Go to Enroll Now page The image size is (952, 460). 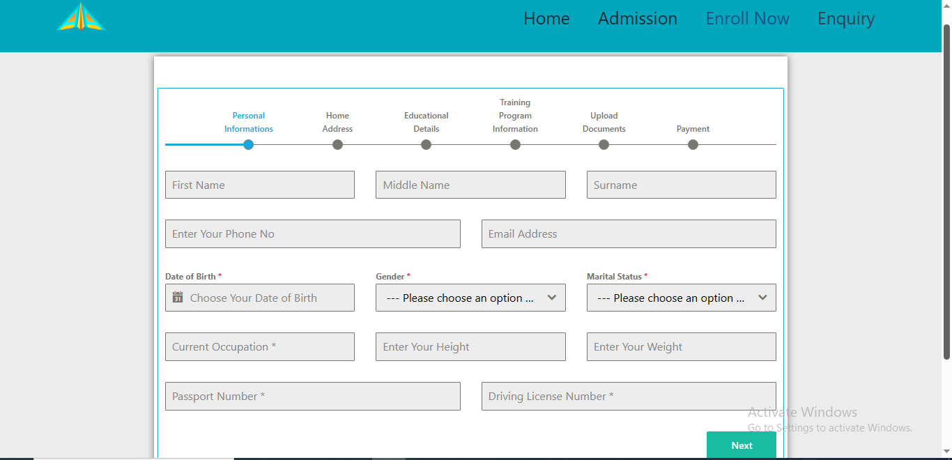point(747,19)
